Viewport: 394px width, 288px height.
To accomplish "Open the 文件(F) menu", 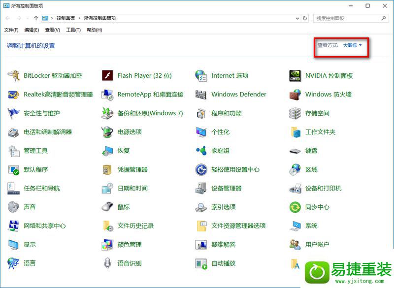I will click(11, 30).
